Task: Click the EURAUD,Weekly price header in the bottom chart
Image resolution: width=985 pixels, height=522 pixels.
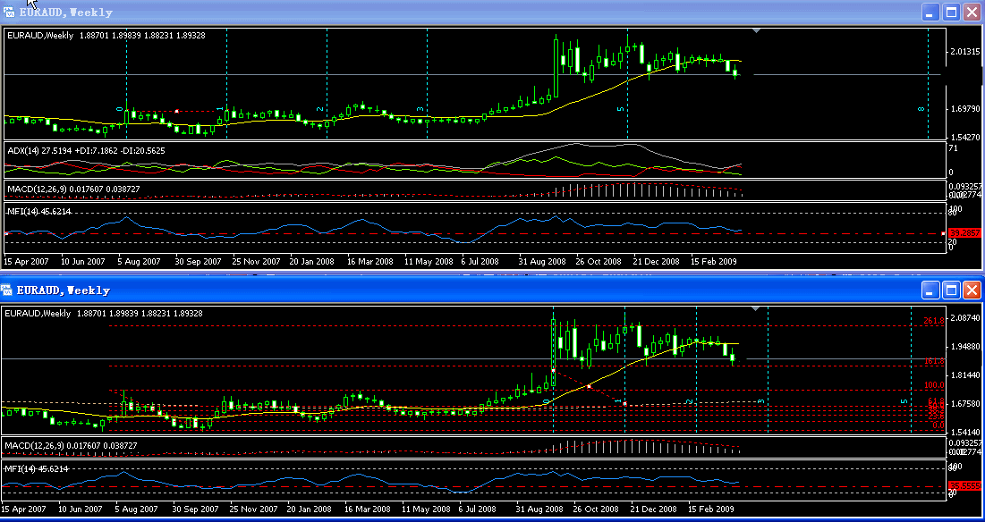Action: pos(104,313)
